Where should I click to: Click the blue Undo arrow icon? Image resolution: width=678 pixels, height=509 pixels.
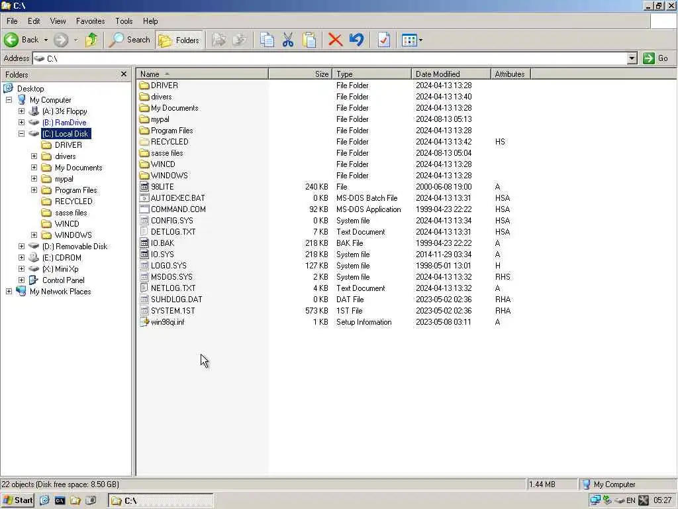(357, 40)
